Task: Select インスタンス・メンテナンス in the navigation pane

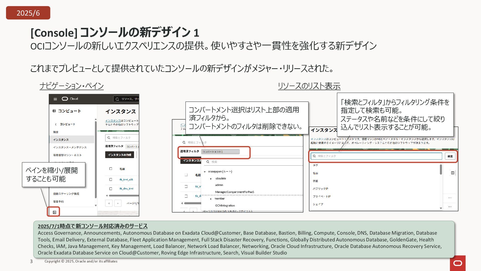Action: [x=70, y=147]
